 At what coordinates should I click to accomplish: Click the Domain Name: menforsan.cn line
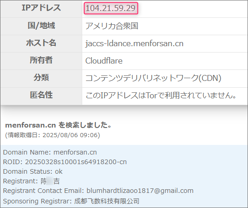tap(50, 152)
